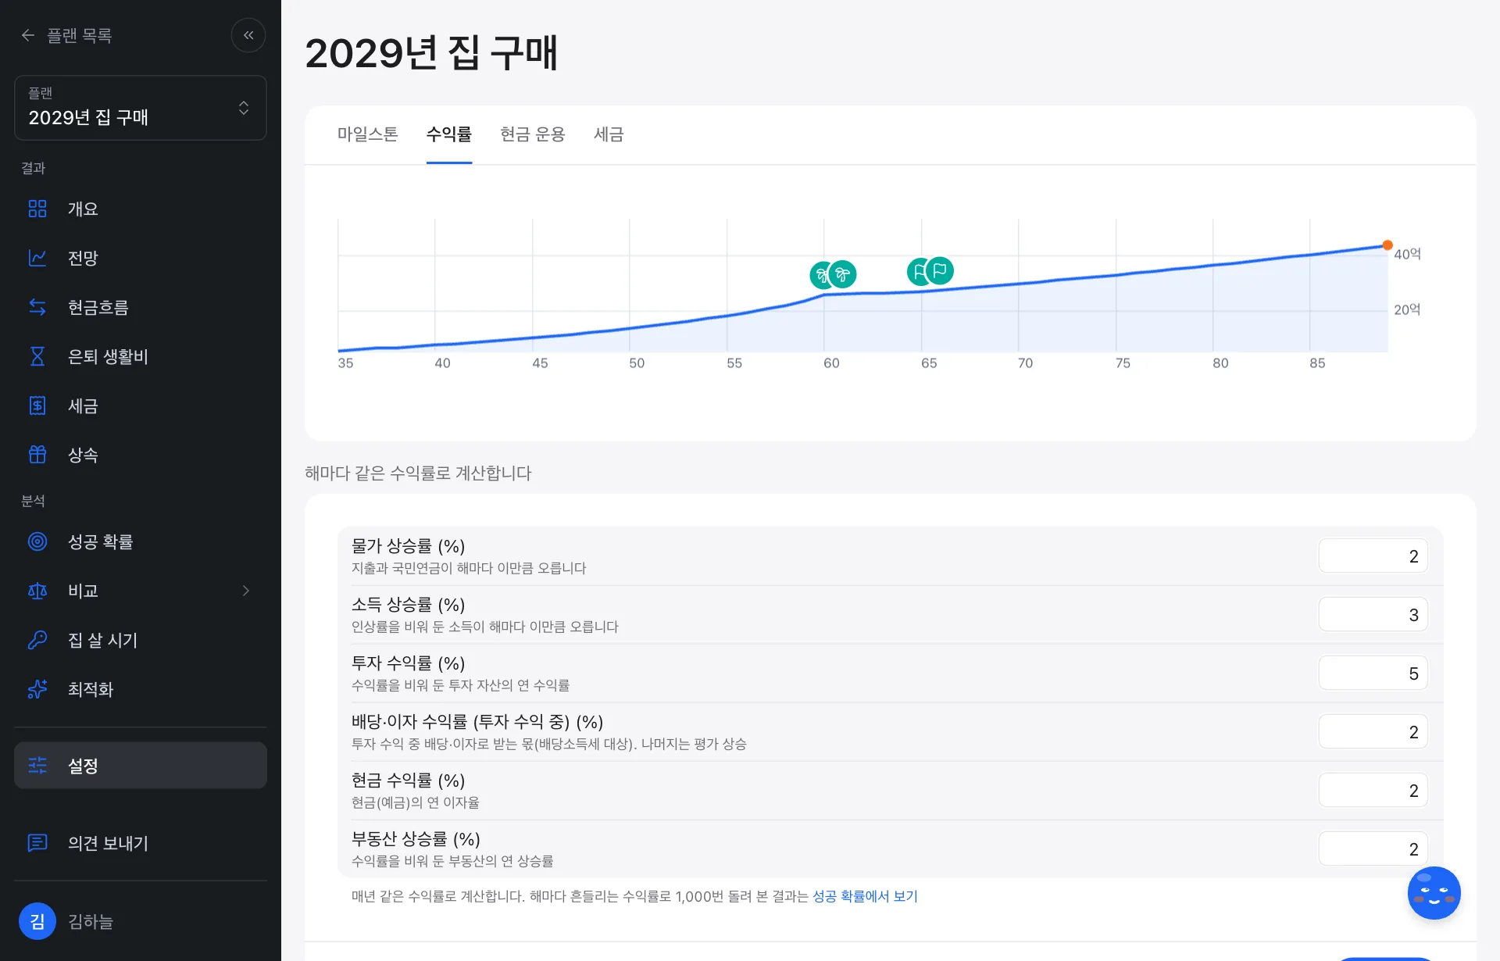The image size is (1500, 961).
Task: Open 현금흐름 arrows icon
Action: click(x=37, y=307)
